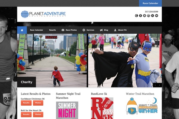Click the Summer Night poster image

point(67,110)
